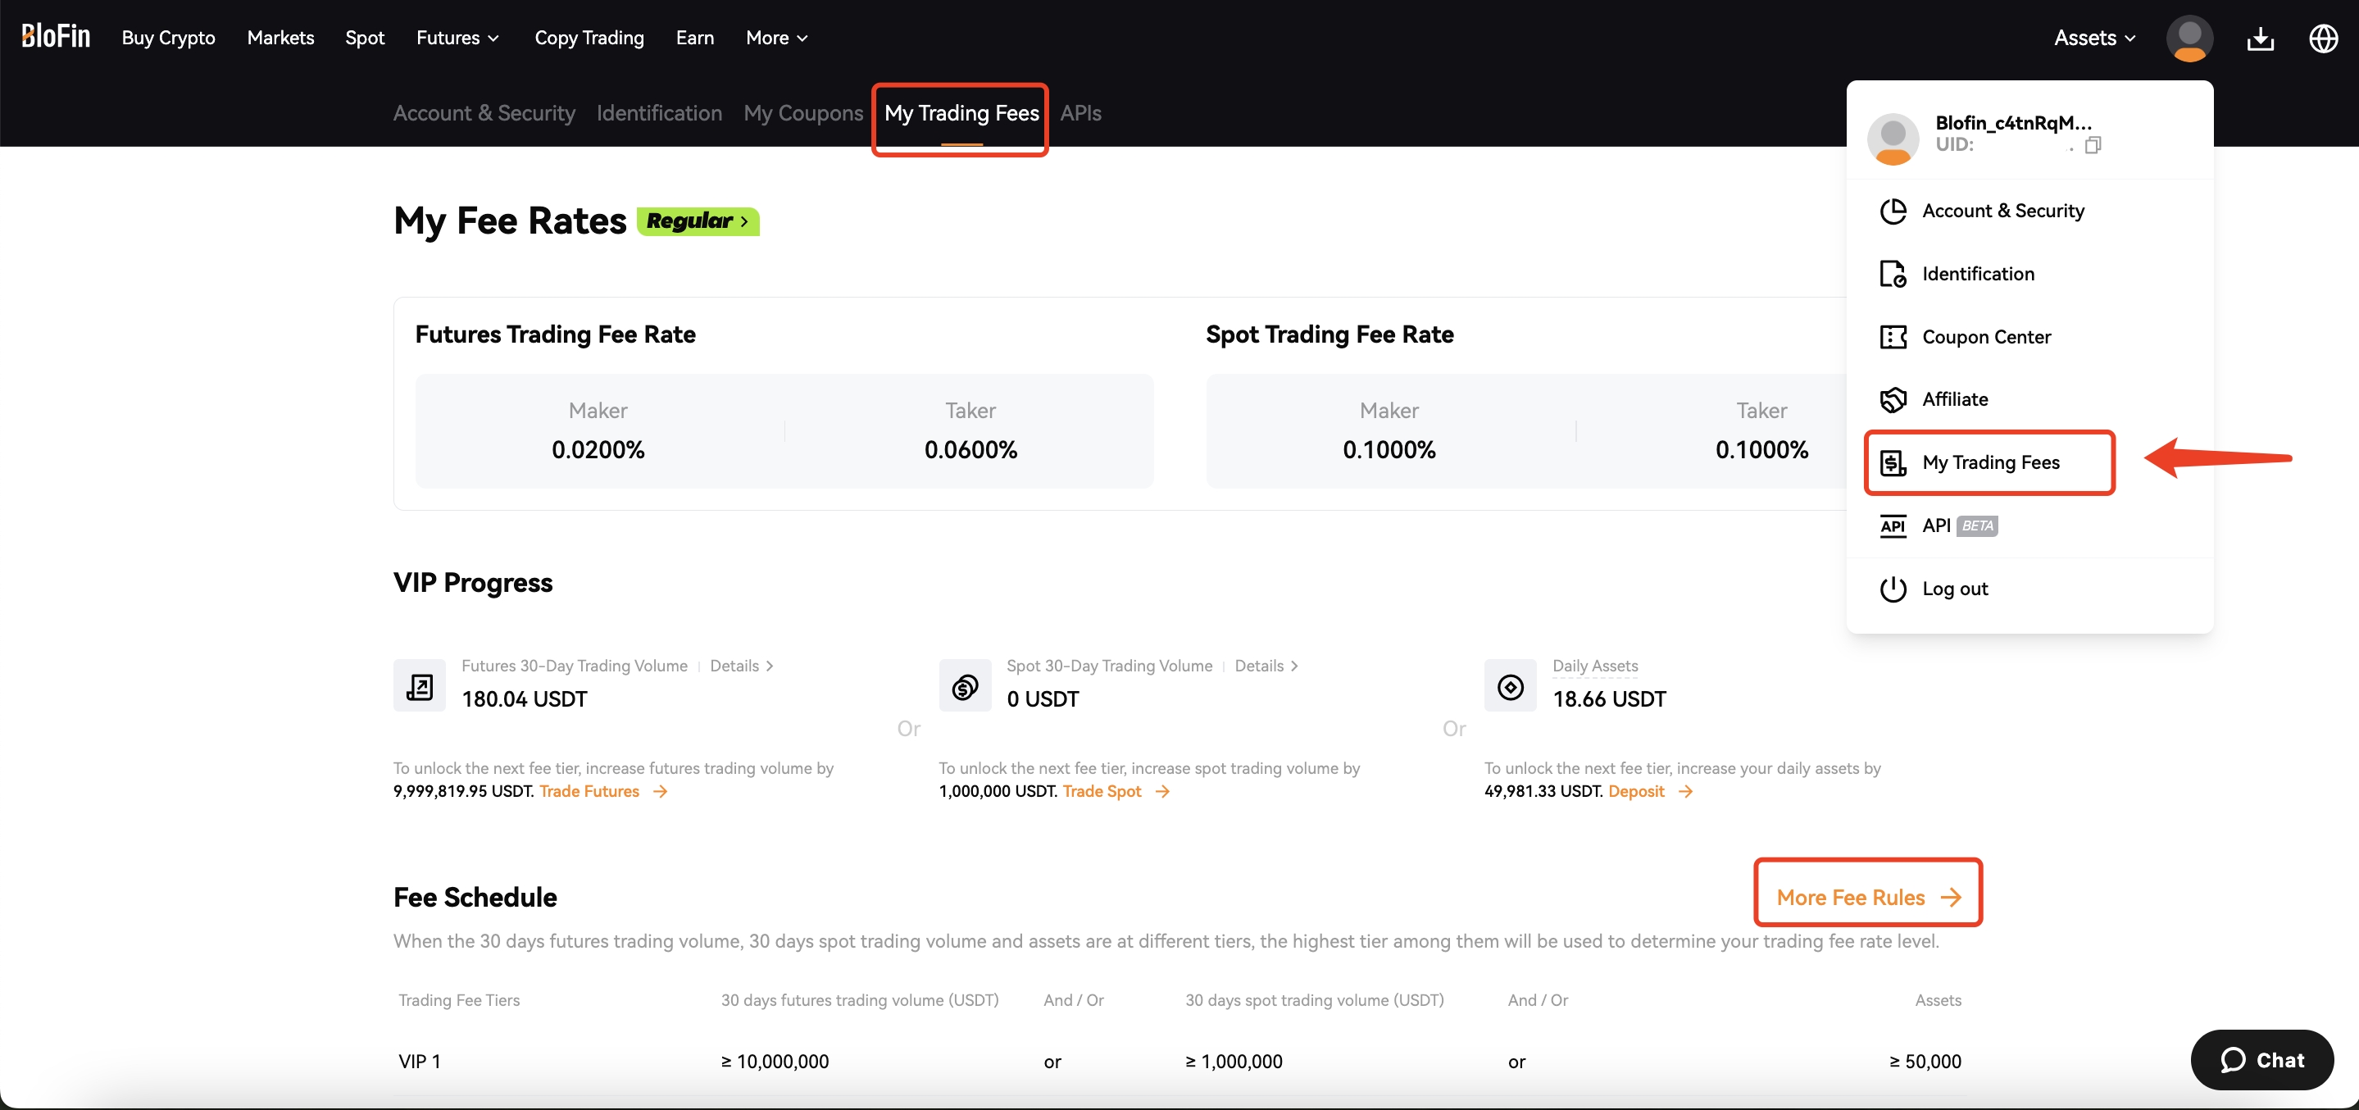Follow the Trade Spot link
This screenshot has width=2359, height=1110.
(x=1104, y=791)
